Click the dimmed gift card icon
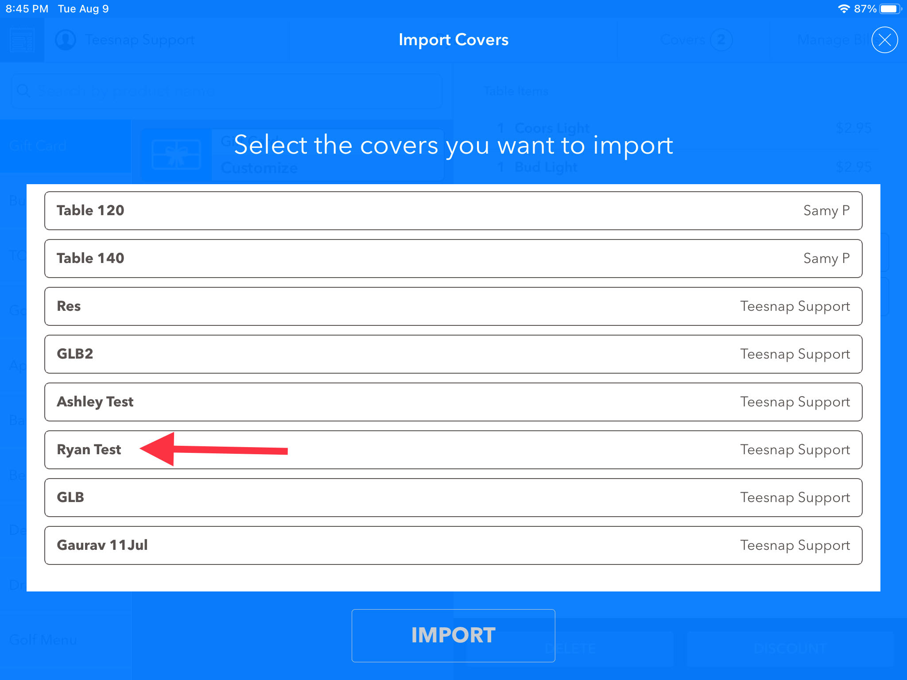Screen dimensions: 907x680 pyautogui.click(x=176, y=155)
